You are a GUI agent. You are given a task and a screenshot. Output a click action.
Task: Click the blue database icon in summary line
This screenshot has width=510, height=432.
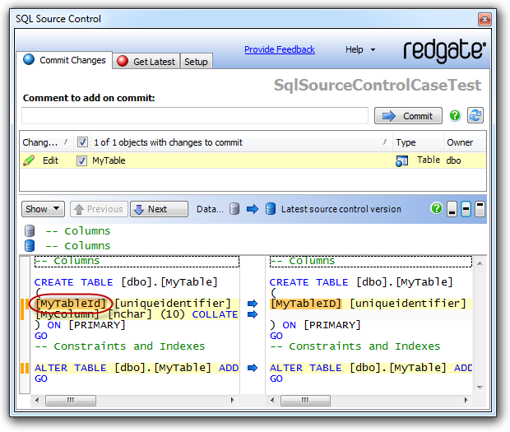30,245
